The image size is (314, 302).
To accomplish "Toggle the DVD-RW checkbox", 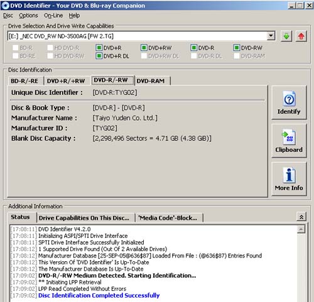I will tap(237, 48).
